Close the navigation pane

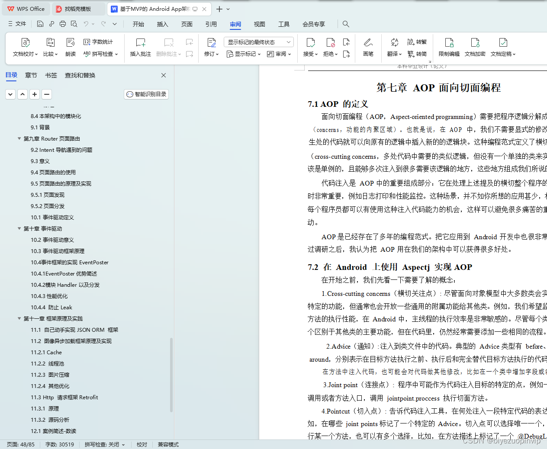click(164, 75)
